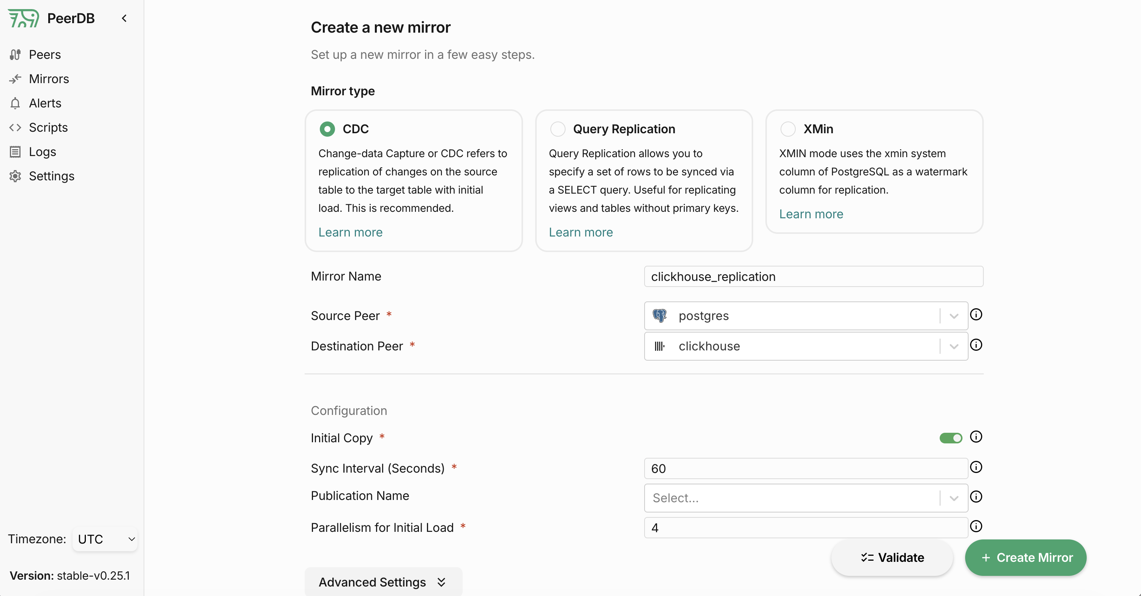Show info for Sync Interval

[976, 467]
